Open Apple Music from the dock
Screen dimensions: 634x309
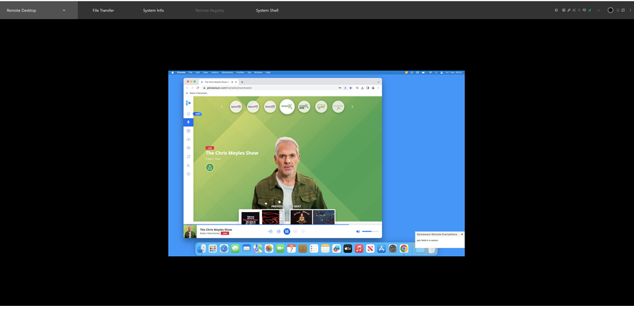(359, 249)
